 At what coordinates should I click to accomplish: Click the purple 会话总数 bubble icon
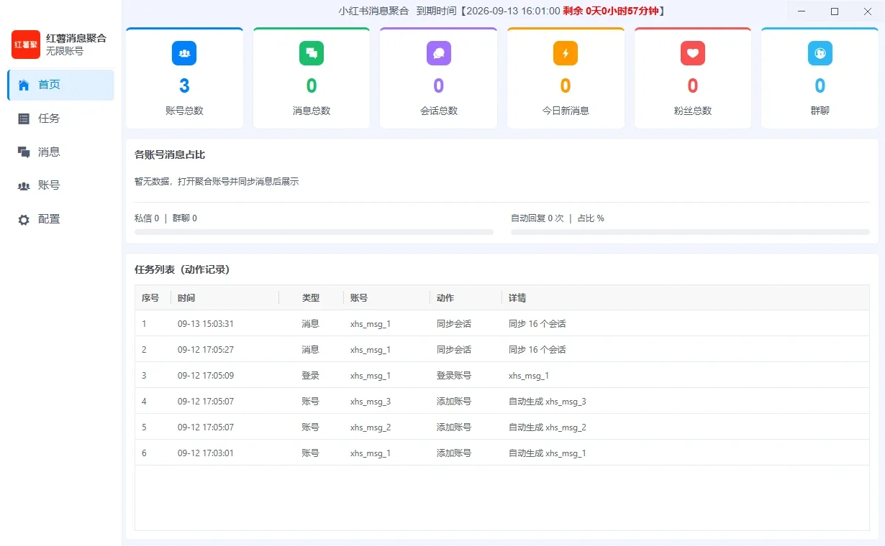click(x=438, y=53)
